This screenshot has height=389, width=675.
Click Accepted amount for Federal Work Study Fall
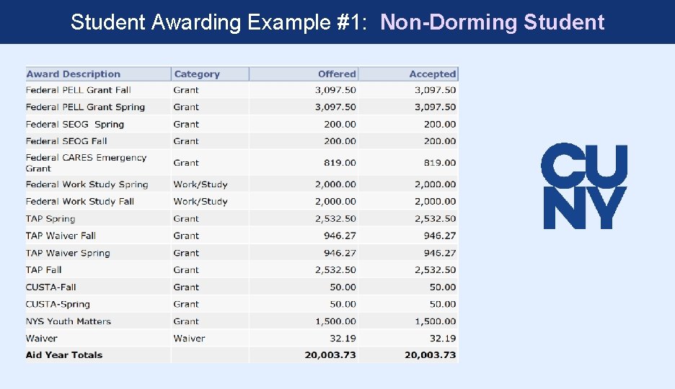[x=436, y=201]
